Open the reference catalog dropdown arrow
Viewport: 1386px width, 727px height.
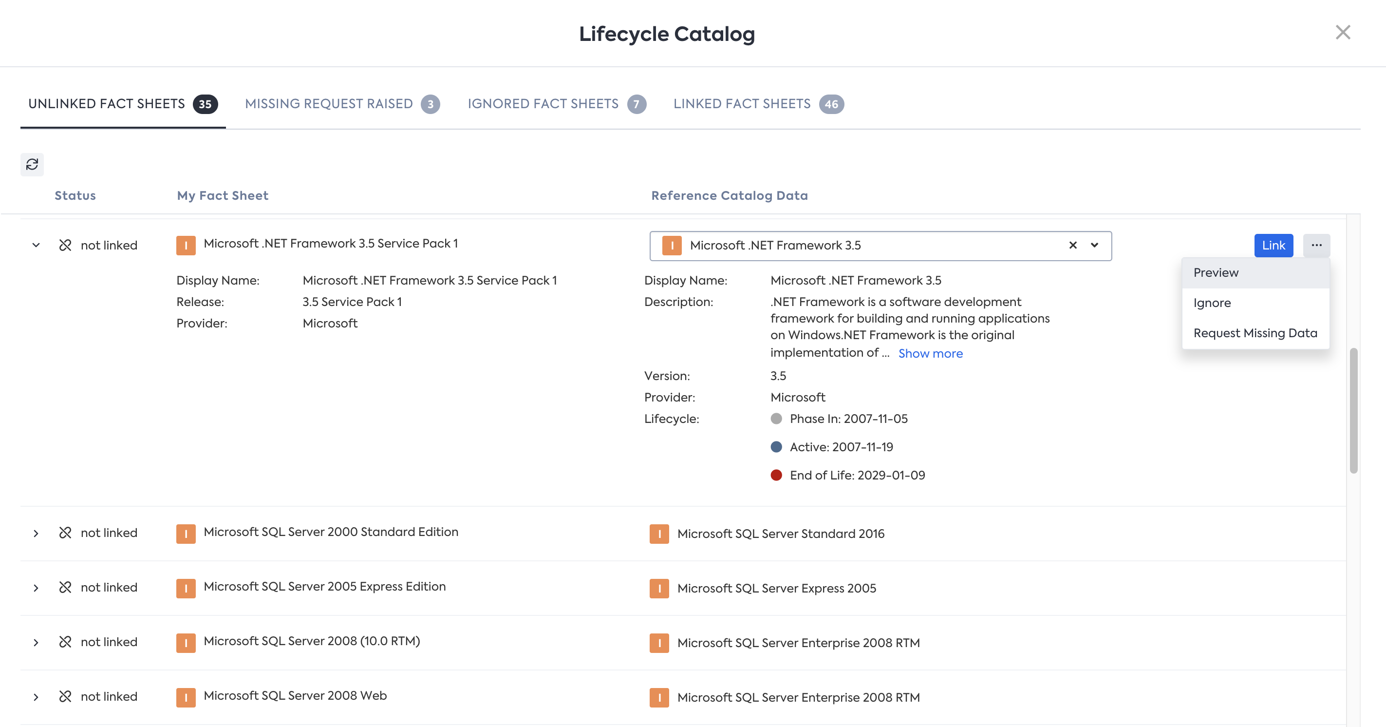[1094, 245]
